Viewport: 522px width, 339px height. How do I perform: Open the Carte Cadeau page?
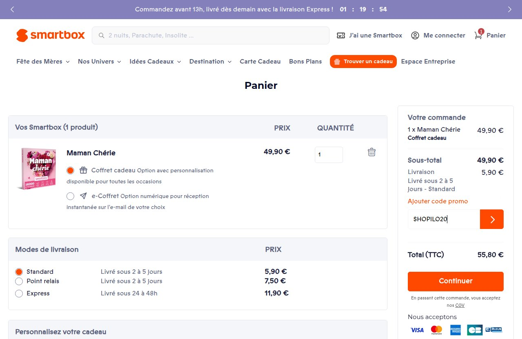point(260,62)
